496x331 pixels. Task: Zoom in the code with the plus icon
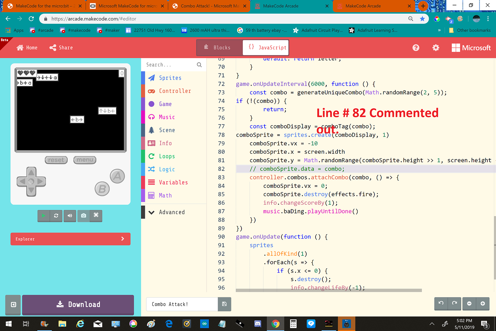point(483,304)
